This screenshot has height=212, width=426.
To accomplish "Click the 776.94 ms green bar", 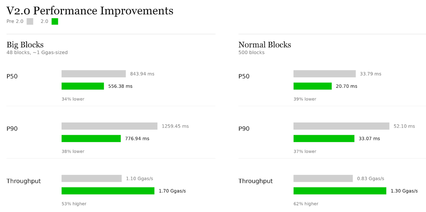I will 91,138.
